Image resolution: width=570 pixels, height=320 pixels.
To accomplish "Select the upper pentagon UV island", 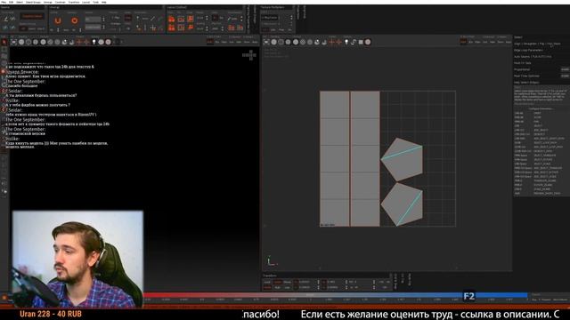I will coord(404,160).
